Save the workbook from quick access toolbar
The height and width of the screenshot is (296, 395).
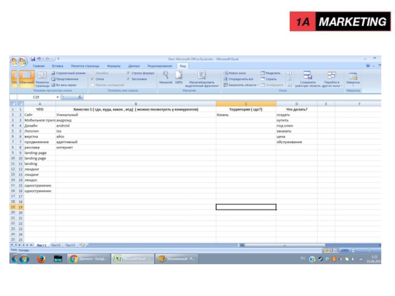pos(33,59)
